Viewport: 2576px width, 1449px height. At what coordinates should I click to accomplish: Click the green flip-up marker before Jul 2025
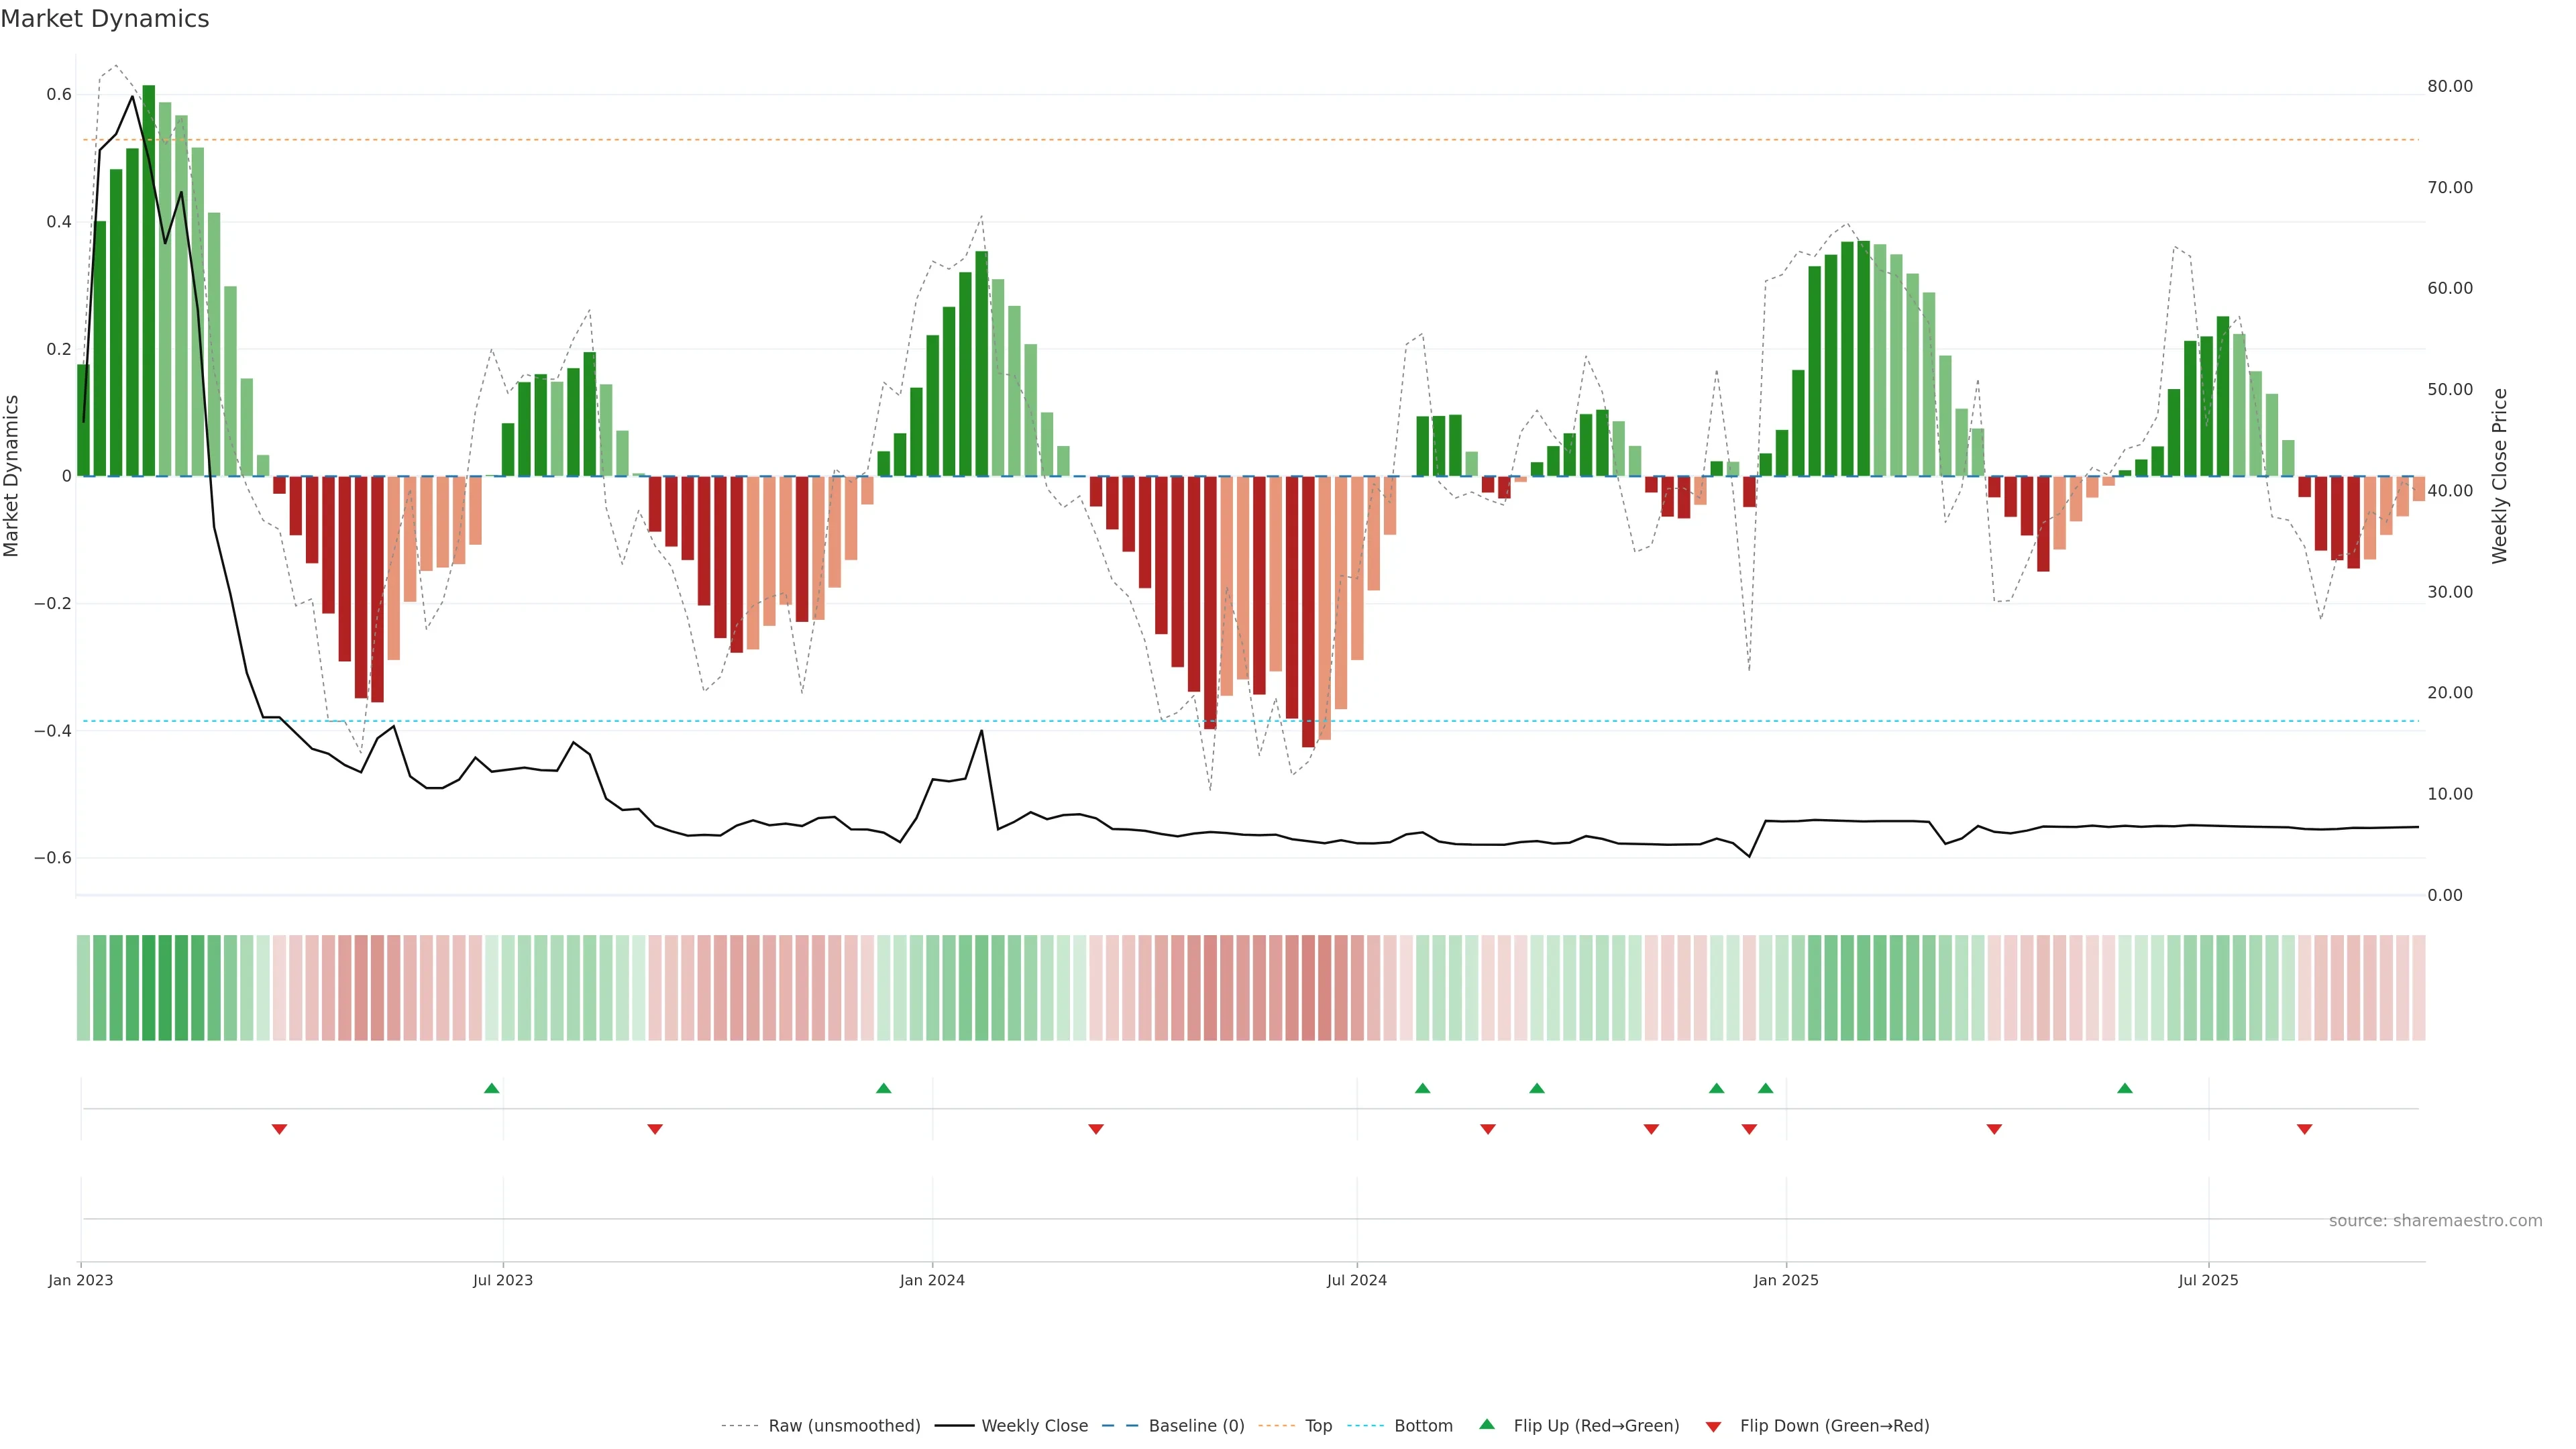coord(2125,1088)
